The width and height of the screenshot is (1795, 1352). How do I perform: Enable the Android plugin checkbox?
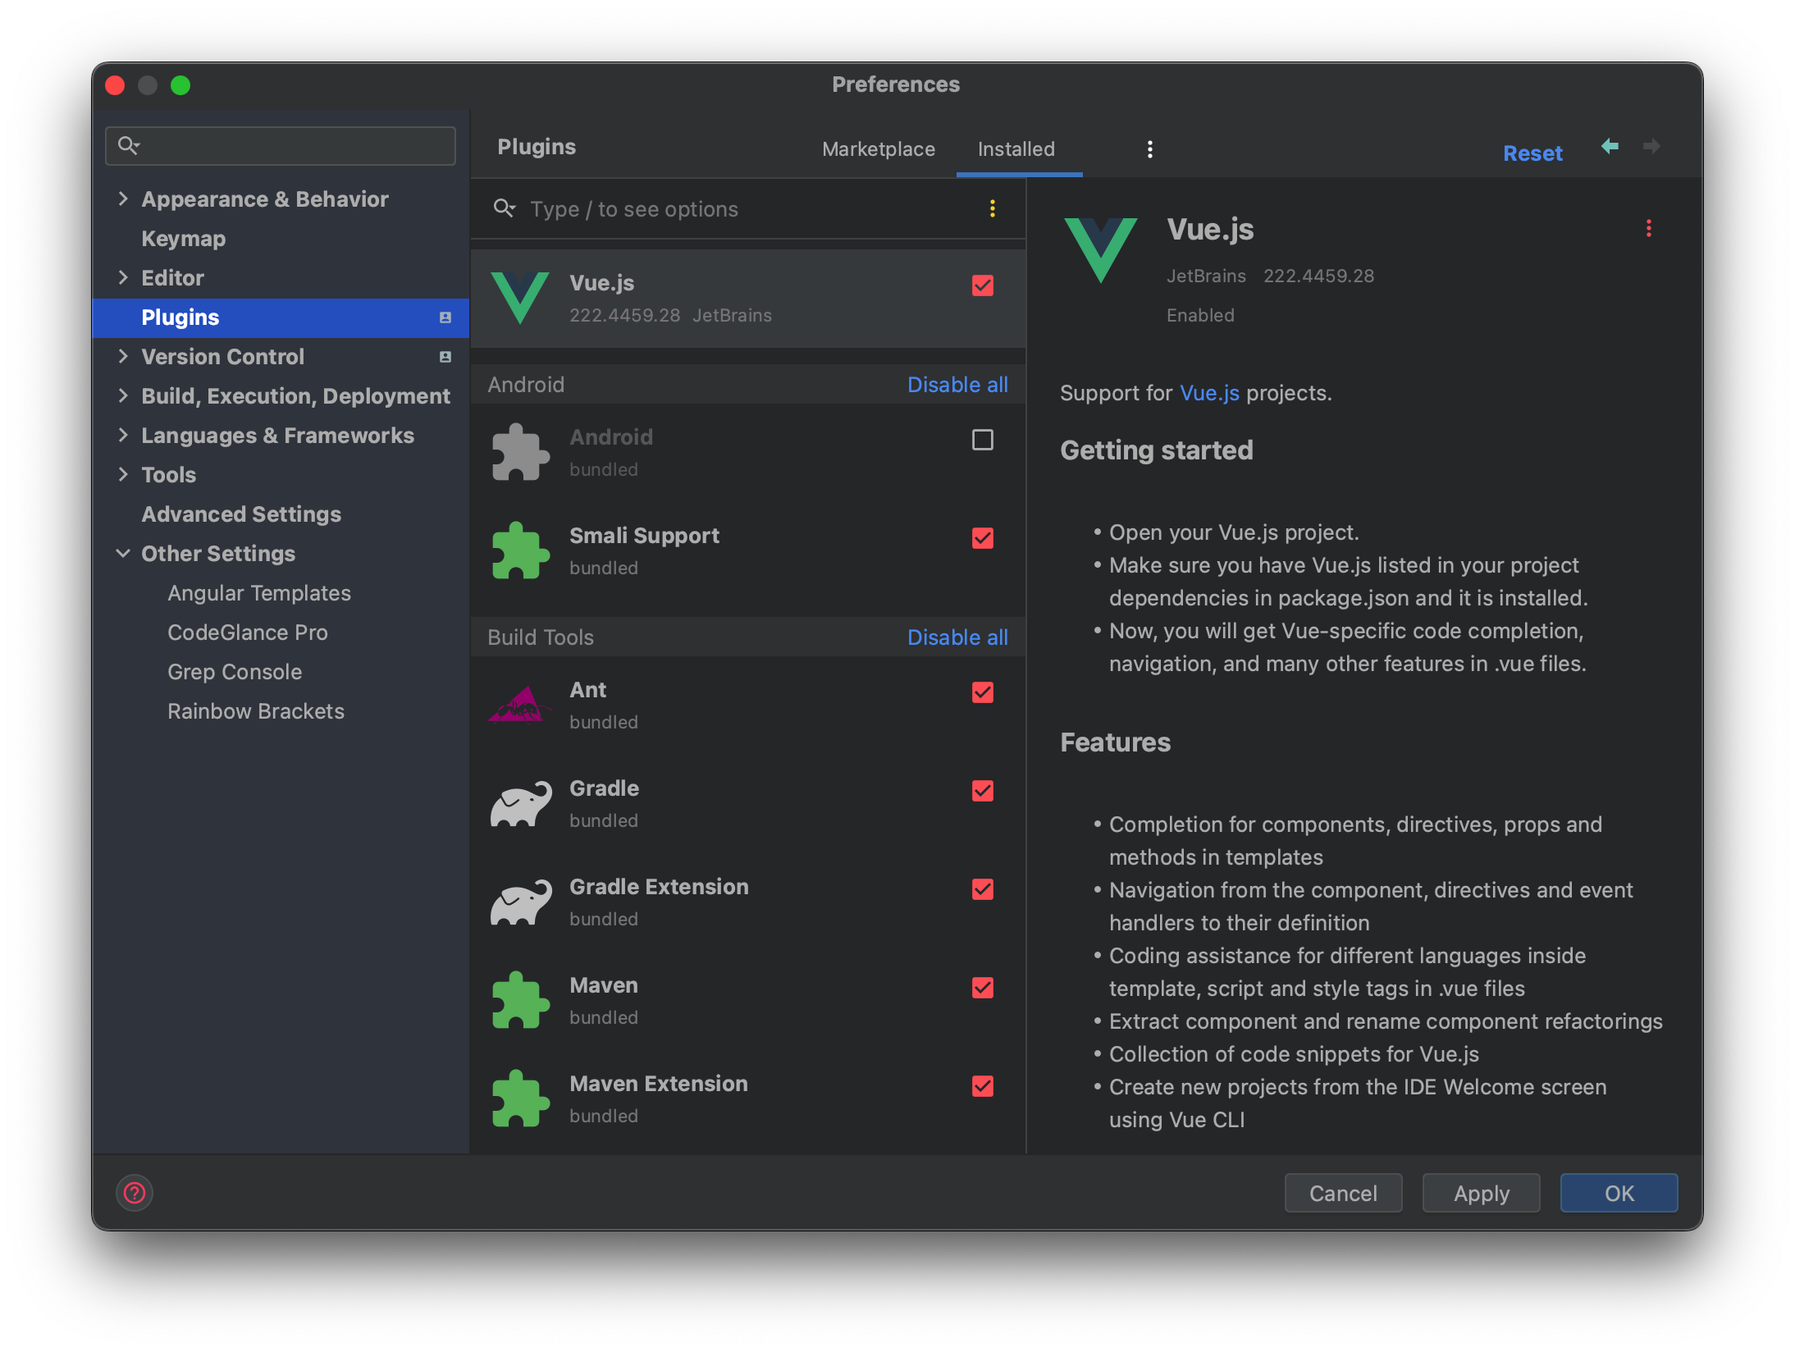click(982, 441)
